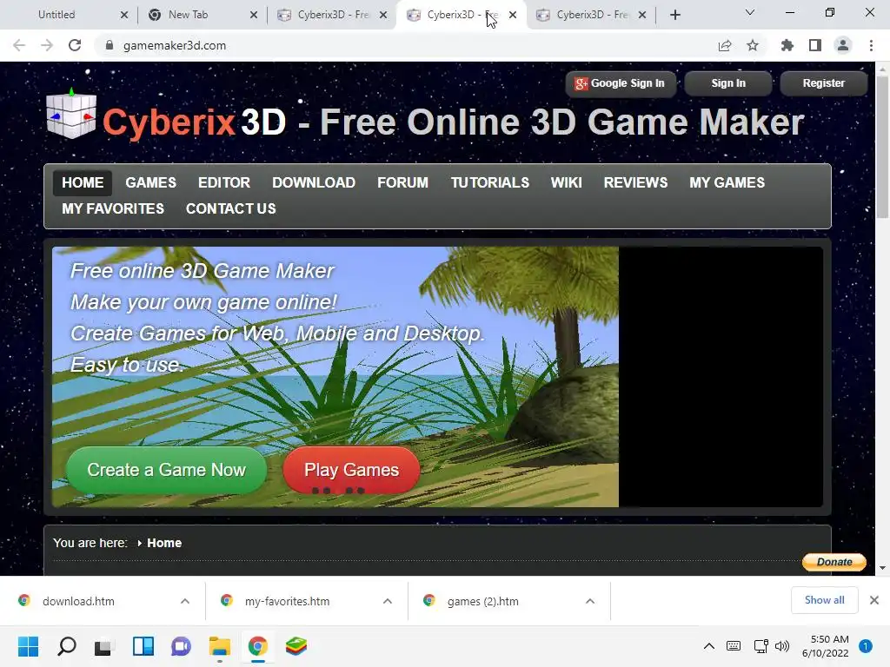Bookmark the page with the star icon

[x=753, y=45]
